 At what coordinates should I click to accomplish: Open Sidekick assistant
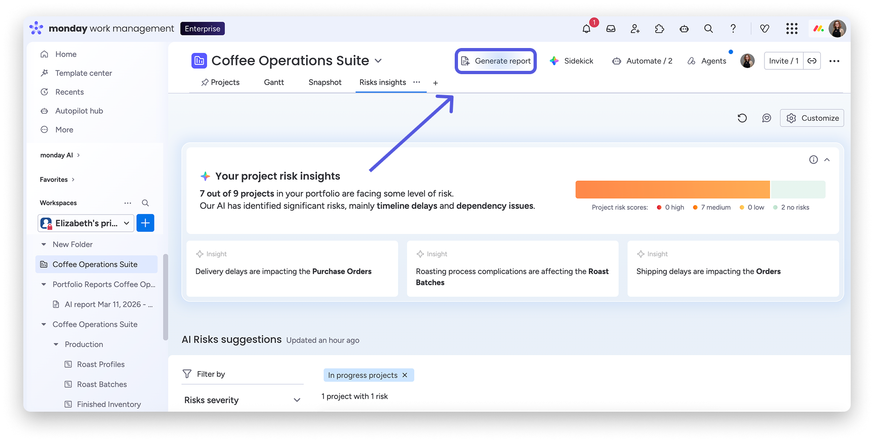coord(571,61)
